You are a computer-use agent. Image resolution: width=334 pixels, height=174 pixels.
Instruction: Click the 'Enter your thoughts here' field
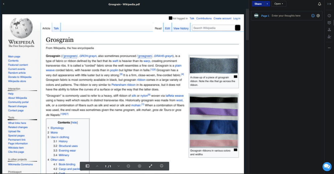[x=290, y=16]
